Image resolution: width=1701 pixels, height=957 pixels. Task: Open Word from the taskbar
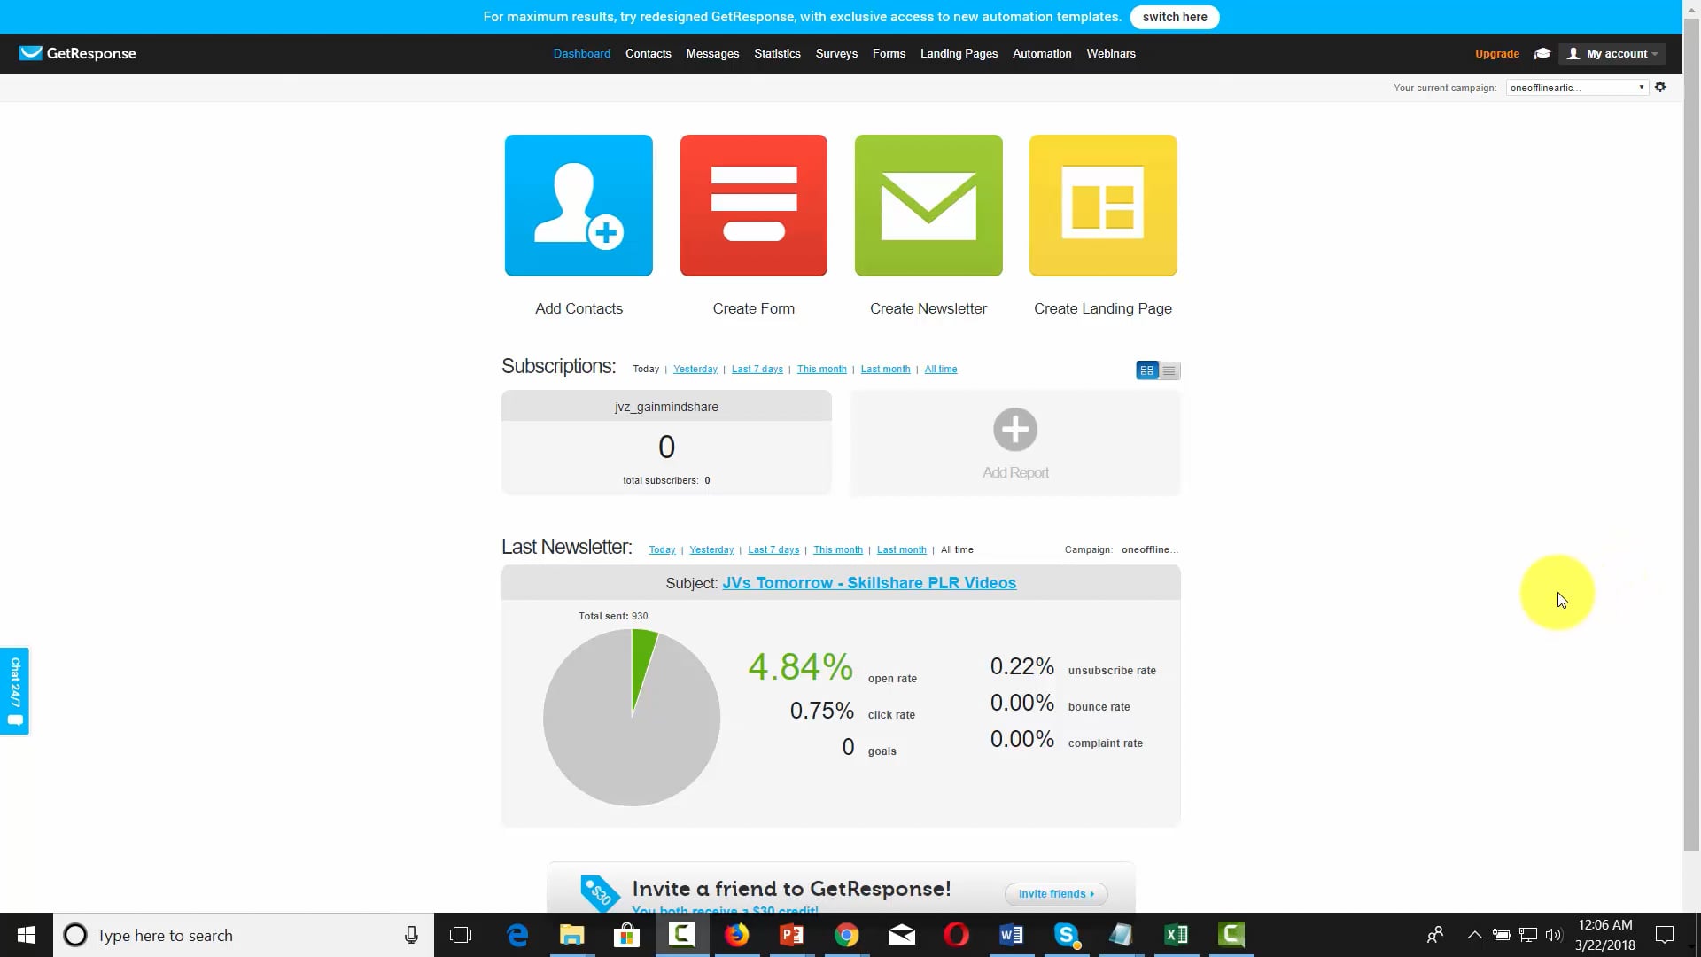1011,935
